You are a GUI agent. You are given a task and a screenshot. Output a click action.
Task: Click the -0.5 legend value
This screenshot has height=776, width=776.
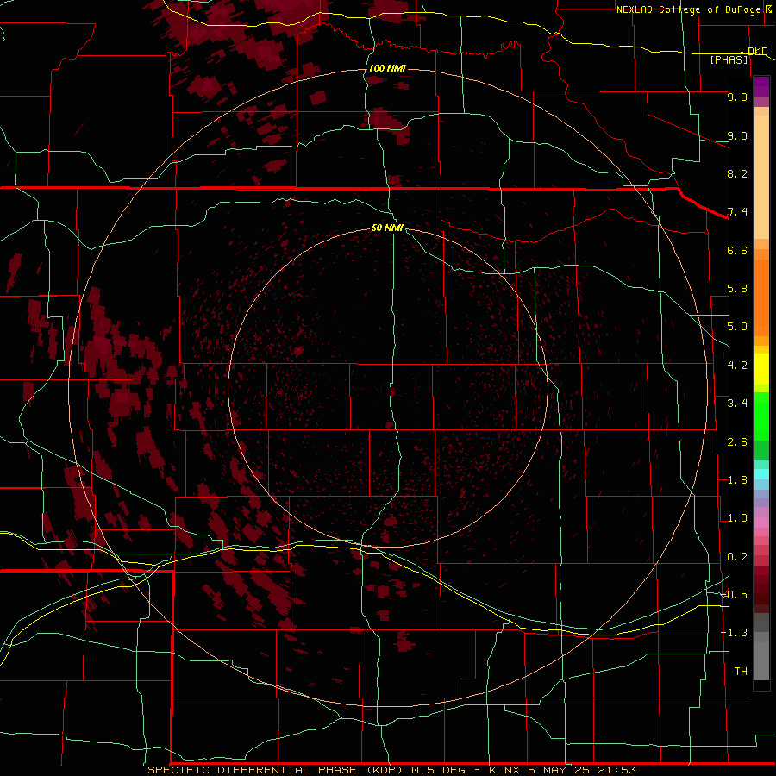(735, 595)
